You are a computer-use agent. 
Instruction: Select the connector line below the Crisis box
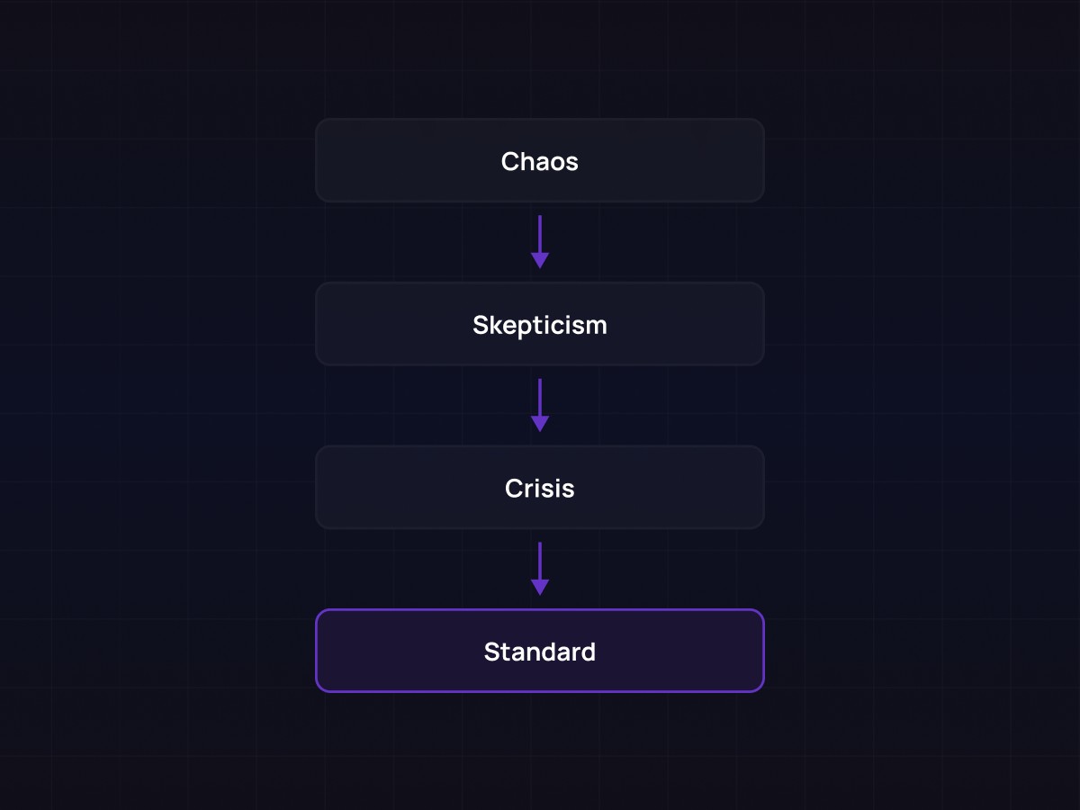tap(540, 558)
